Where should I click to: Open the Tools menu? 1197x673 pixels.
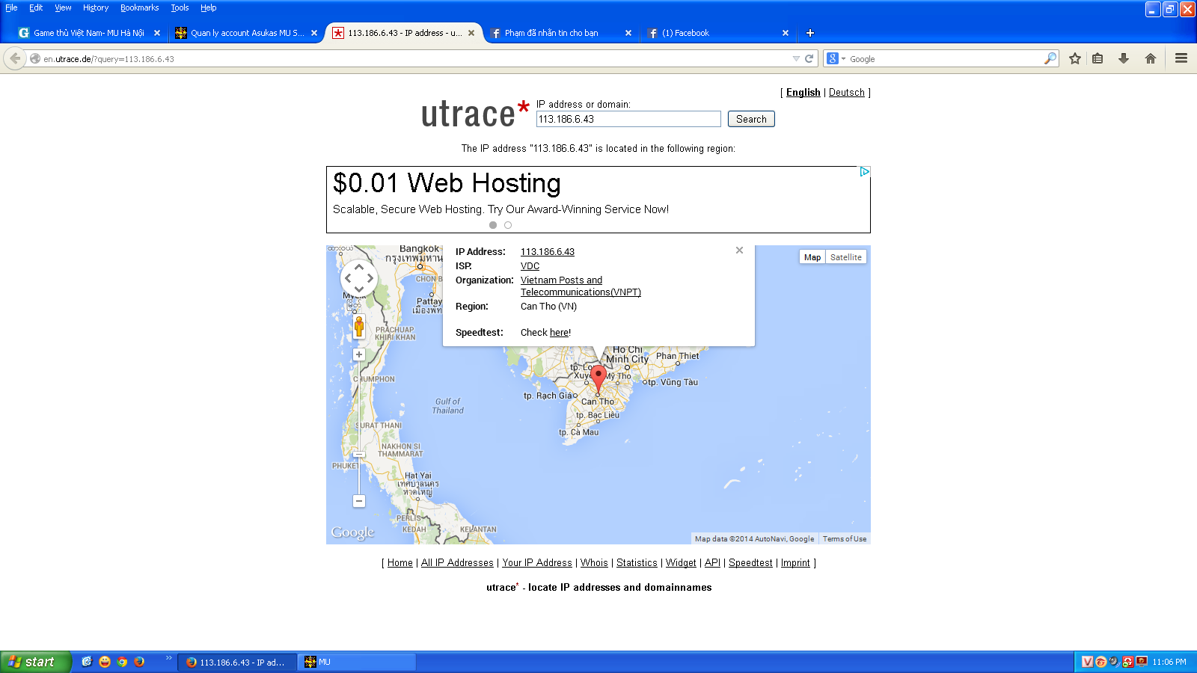[x=180, y=7]
